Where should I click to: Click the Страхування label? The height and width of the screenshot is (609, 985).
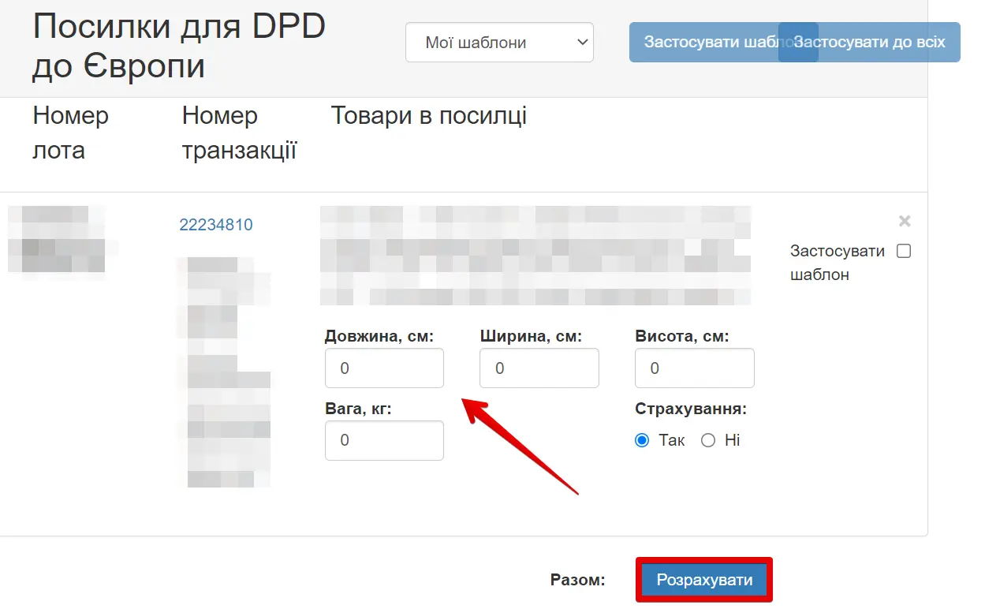[x=691, y=409]
